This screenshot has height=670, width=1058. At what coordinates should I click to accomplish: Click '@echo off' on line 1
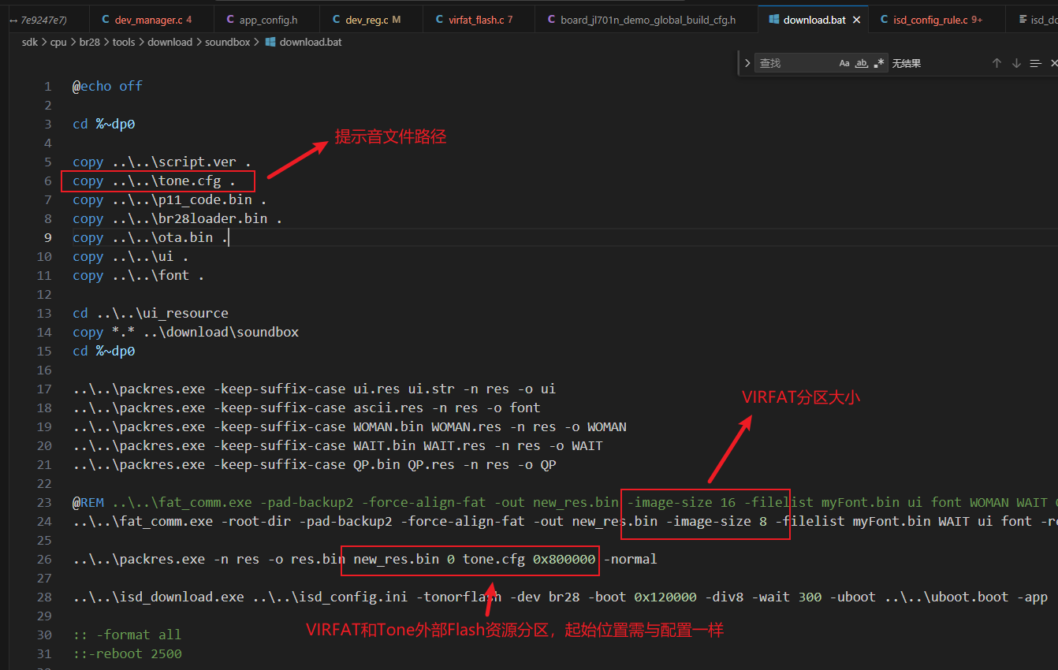[x=107, y=86]
